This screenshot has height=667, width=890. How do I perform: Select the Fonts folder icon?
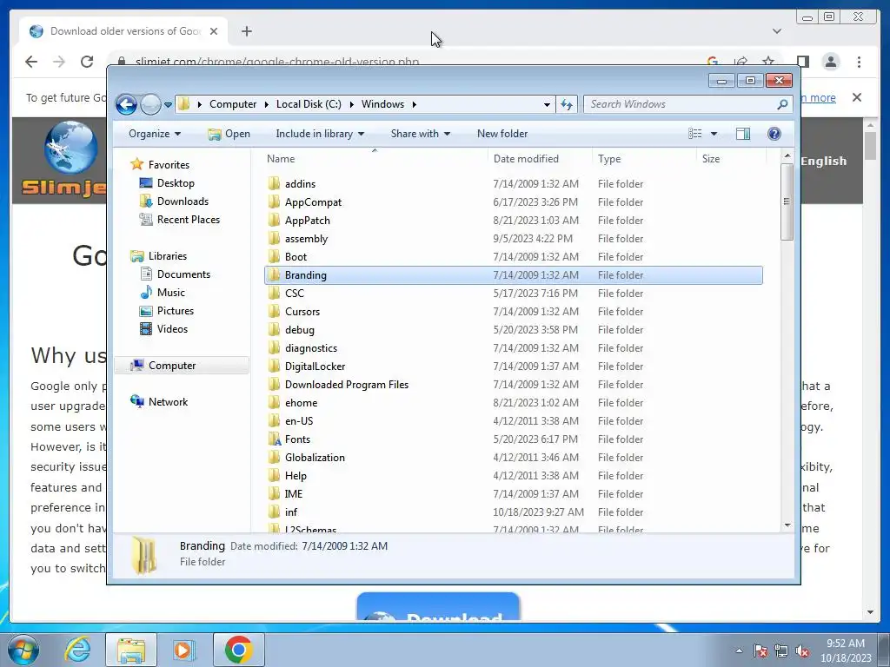click(x=274, y=439)
